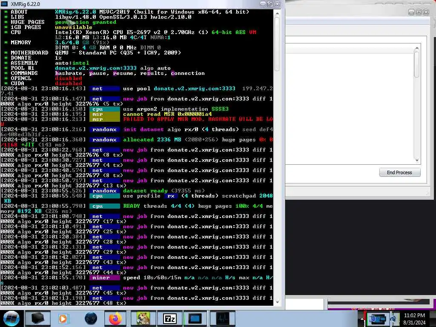Open 7-Zip from the taskbar
The width and height of the screenshot is (436, 327).
169,318
